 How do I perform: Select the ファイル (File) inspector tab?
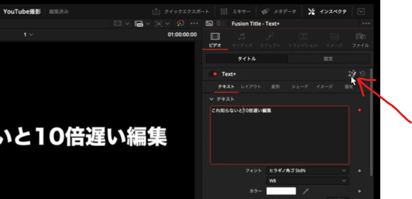[x=360, y=40]
